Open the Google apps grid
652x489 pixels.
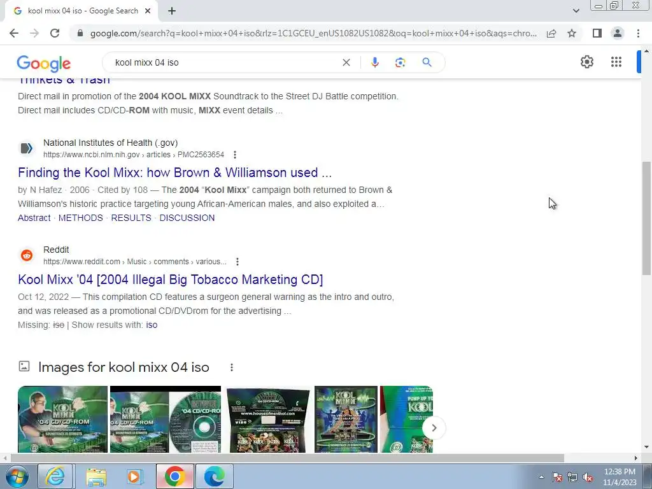[616, 62]
